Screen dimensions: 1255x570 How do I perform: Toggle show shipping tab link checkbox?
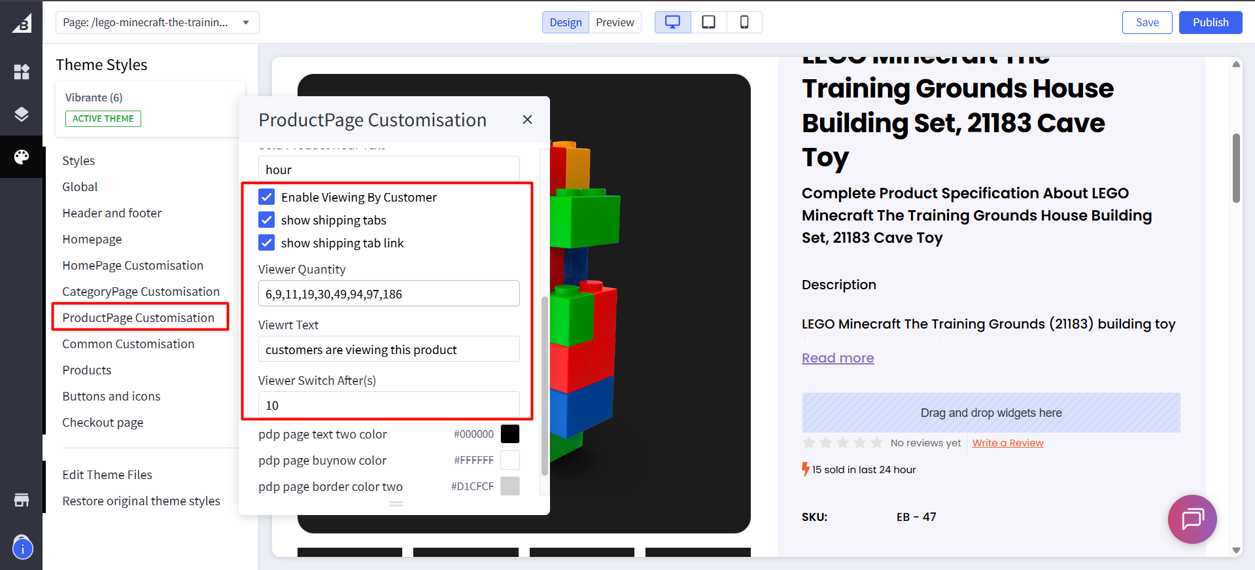pyautogui.click(x=266, y=243)
